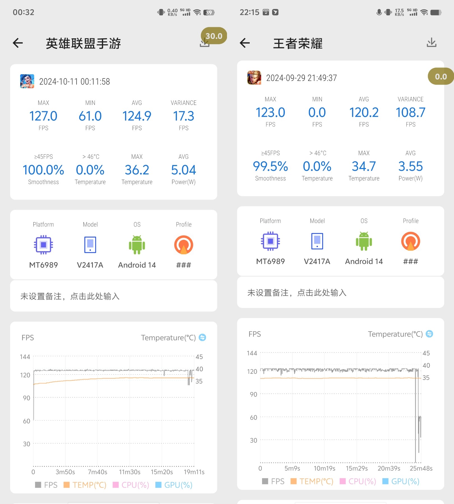Tap timestamp 2024-10-11 00:11:58
Viewport: 454px width, 504px height.
pos(75,81)
